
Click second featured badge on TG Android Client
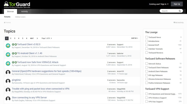click(16, 53)
